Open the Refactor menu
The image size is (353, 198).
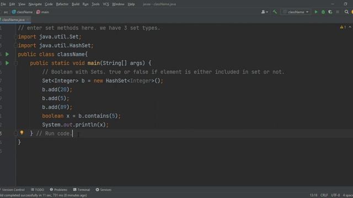(62, 4)
